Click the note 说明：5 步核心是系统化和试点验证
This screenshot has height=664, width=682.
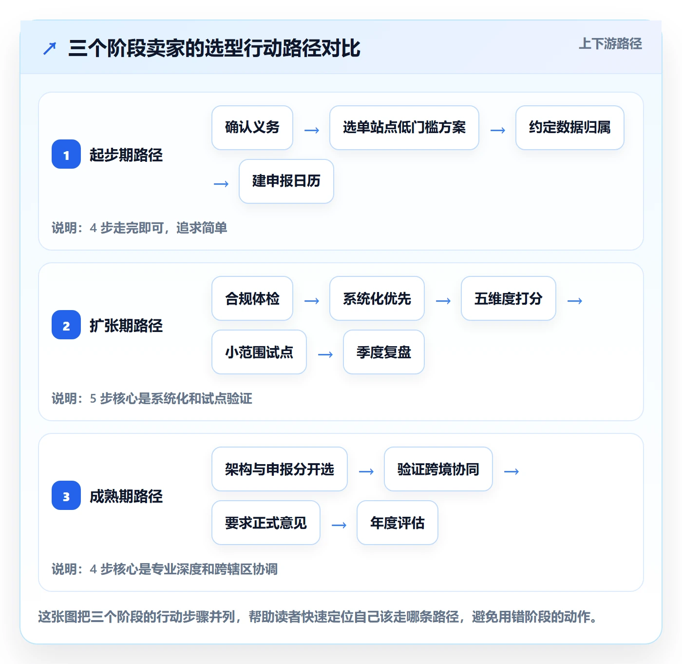(152, 398)
